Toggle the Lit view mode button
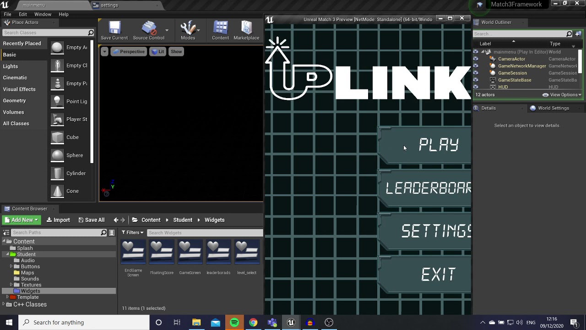The height and width of the screenshot is (330, 586). tap(157, 52)
